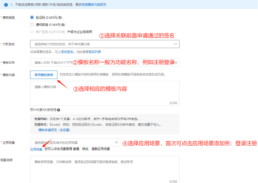The width and height of the screenshot is (258, 183).
Task: Click the 常用模板推荐 button
Action: [x=44, y=75]
